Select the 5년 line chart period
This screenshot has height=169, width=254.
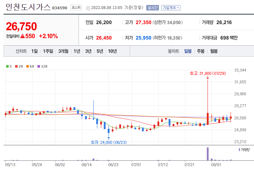[100, 51]
